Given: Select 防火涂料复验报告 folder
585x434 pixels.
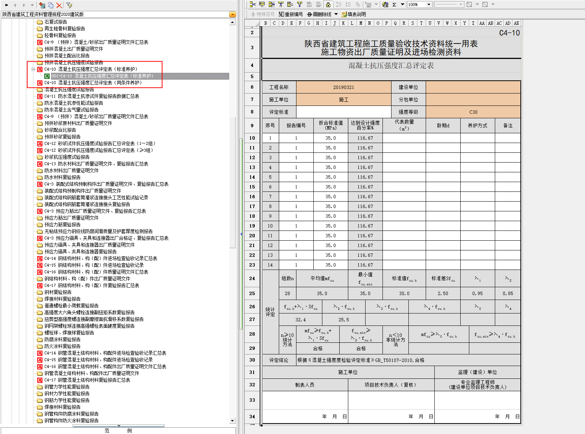Looking at the screenshot, I should pyautogui.click(x=62, y=346).
